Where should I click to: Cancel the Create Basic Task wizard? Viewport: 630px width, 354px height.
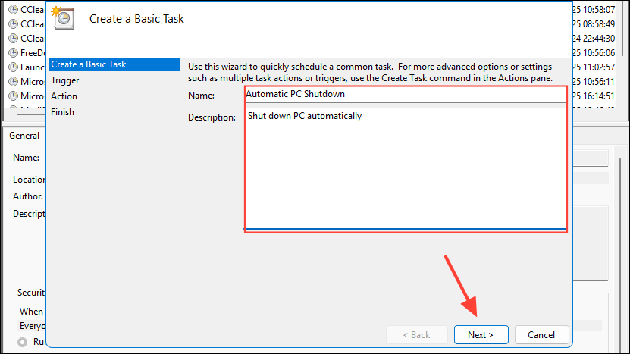541,334
